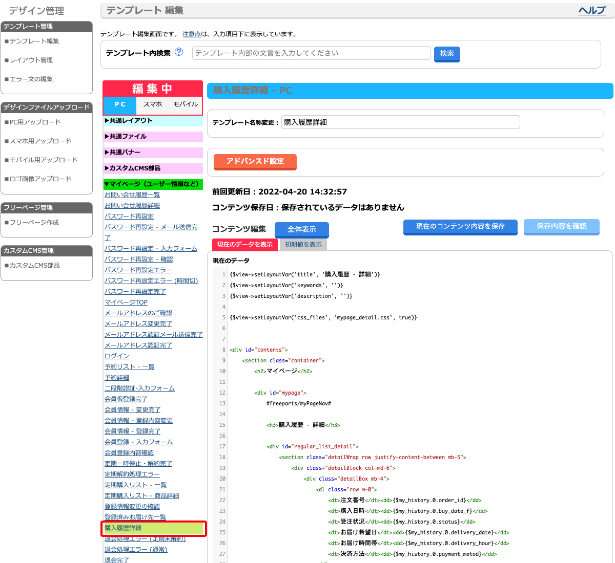The height and width of the screenshot is (563, 615).
Task: Click the 全体表示 button
Action: (x=301, y=229)
